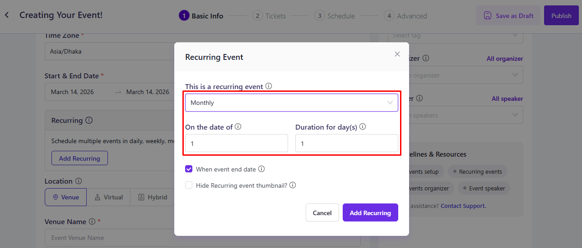Image resolution: width=582 pixels, height=248 pixels.
Task: Click info icon next to 'Duration for day(s)'
Action: [363, 127]
